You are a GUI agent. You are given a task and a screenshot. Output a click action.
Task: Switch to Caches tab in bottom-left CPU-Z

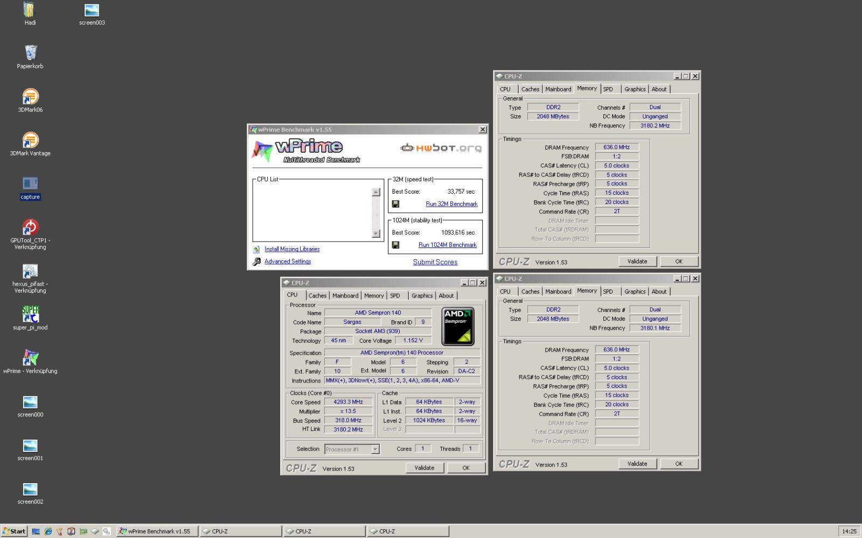[317, 295]
